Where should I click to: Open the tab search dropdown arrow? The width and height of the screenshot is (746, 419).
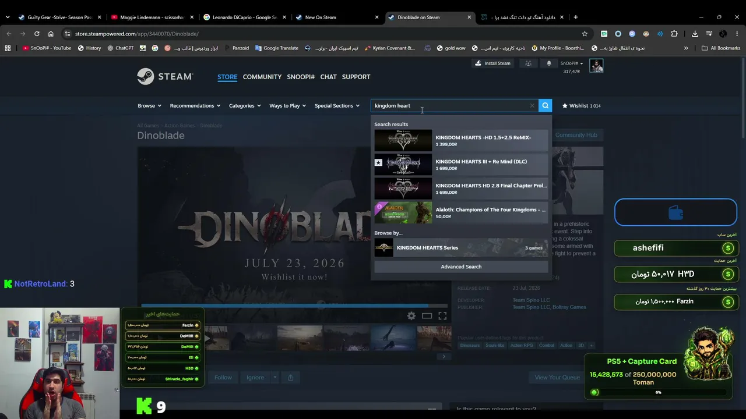[x=8, y=17]
